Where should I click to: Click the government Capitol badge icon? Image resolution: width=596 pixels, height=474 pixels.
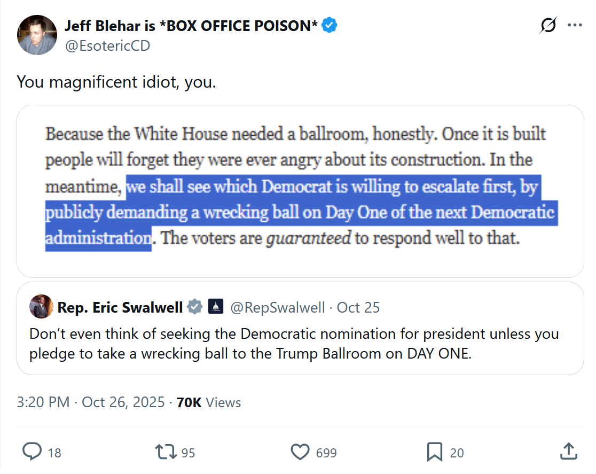215,307
